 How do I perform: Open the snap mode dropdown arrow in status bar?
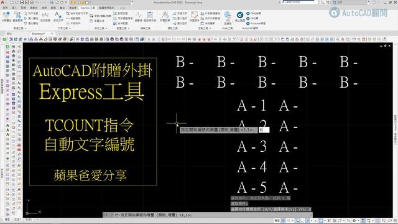(292, 221)
